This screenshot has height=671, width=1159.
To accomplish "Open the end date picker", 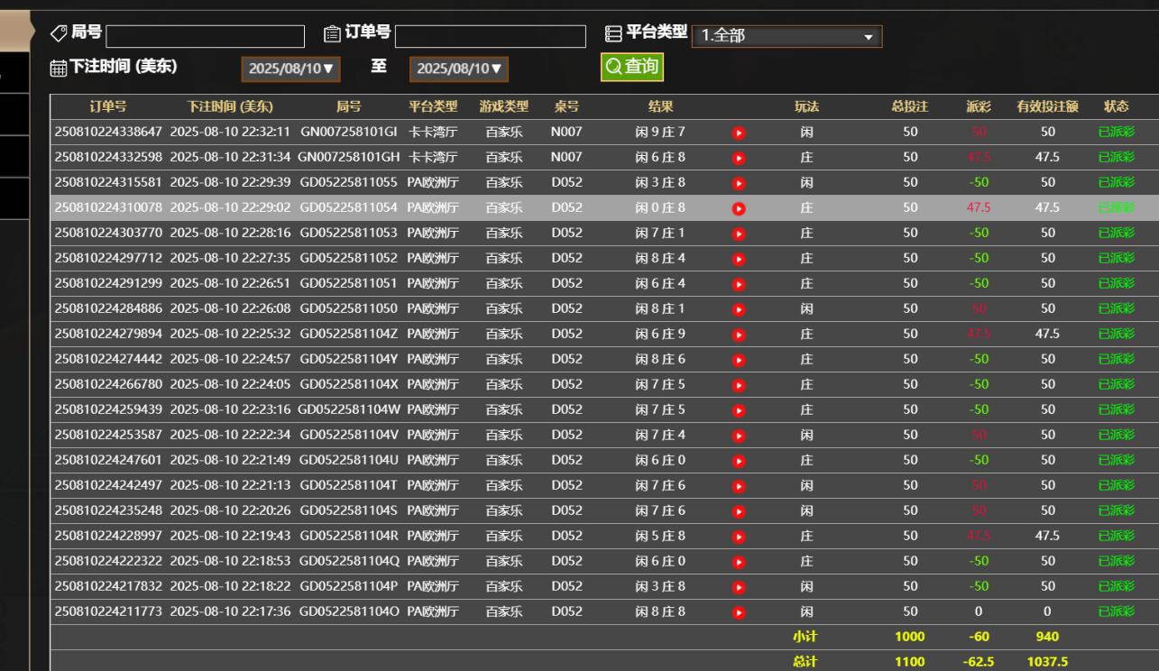I will coord(458,69).
